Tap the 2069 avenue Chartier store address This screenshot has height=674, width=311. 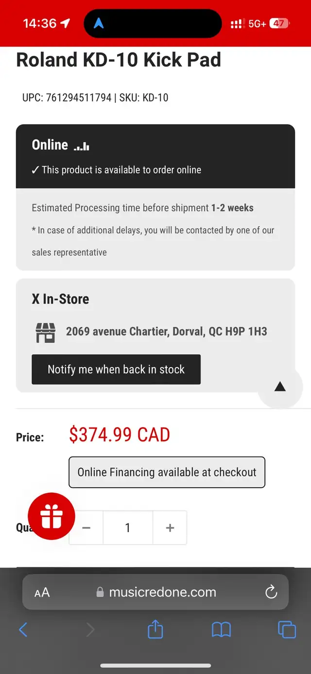(x=166, y=332)
